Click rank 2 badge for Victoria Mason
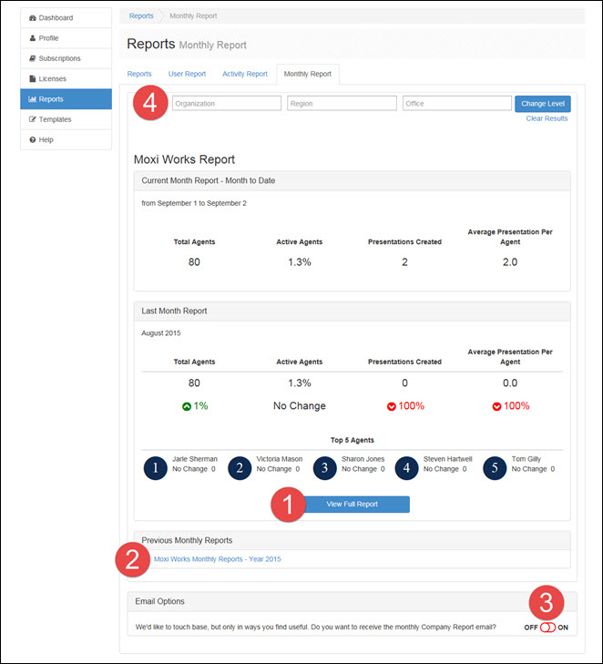The image size is (603, 664). (240, 468)
